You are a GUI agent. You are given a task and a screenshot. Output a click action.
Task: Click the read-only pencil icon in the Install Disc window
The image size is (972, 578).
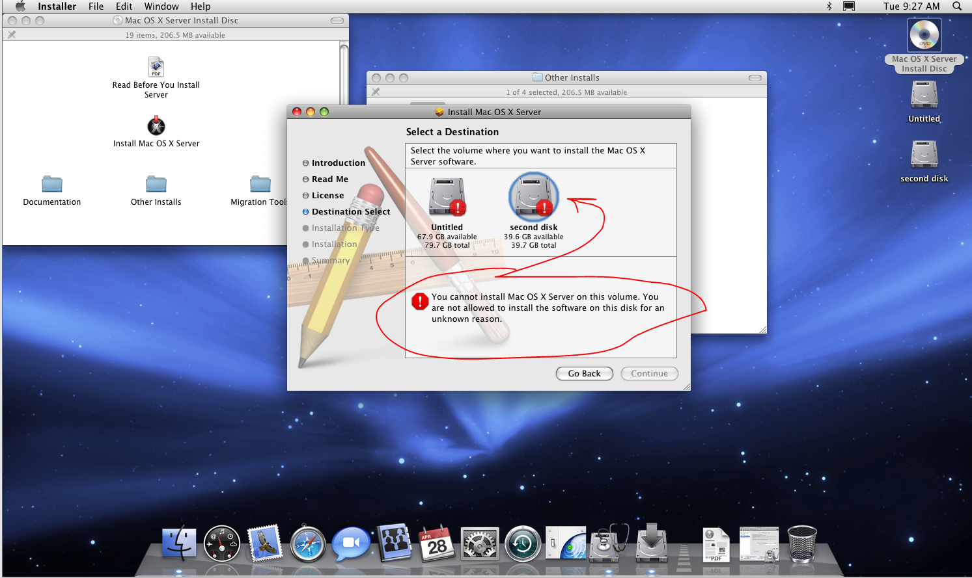[x=12, y=35]
